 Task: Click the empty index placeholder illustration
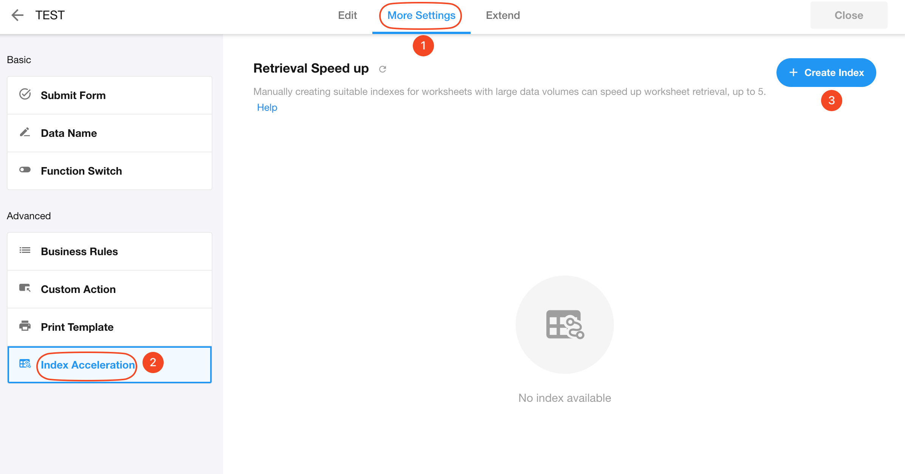pos(565,325)
